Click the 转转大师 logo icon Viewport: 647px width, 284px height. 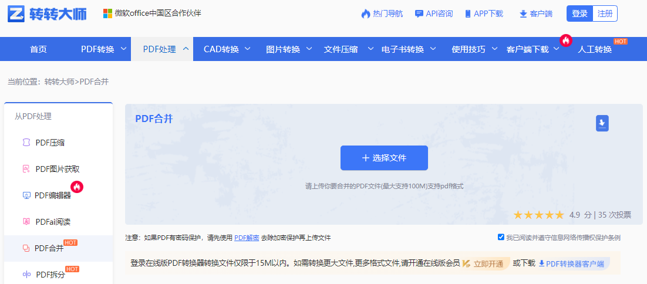[x=16, y=13]
